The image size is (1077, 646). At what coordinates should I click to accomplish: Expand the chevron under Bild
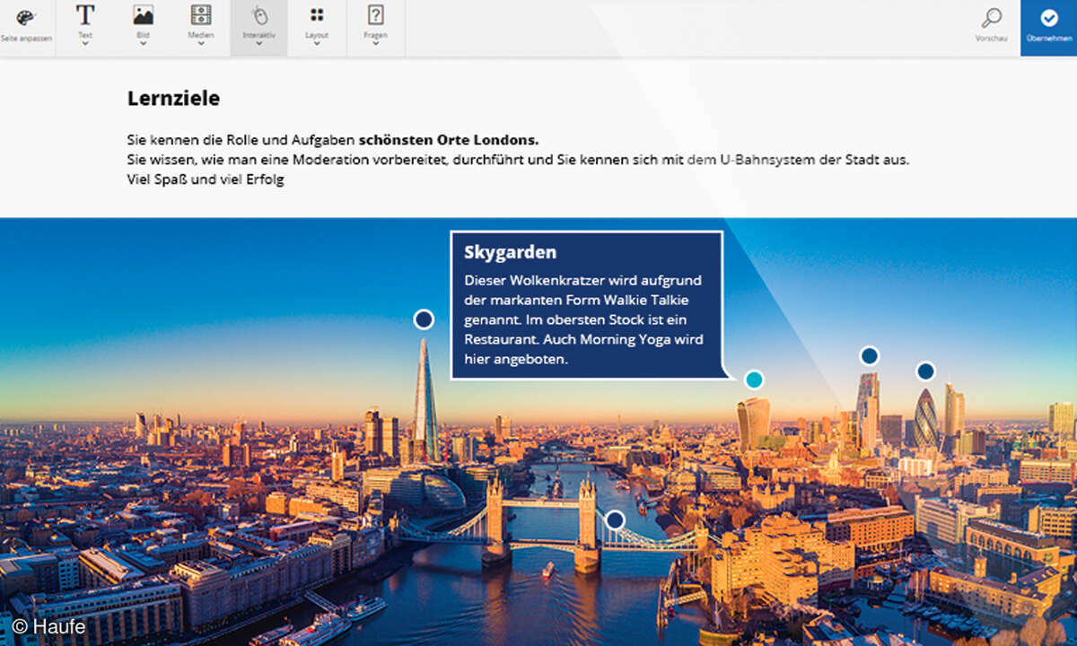pyautogui.click(x=143, y=44)
